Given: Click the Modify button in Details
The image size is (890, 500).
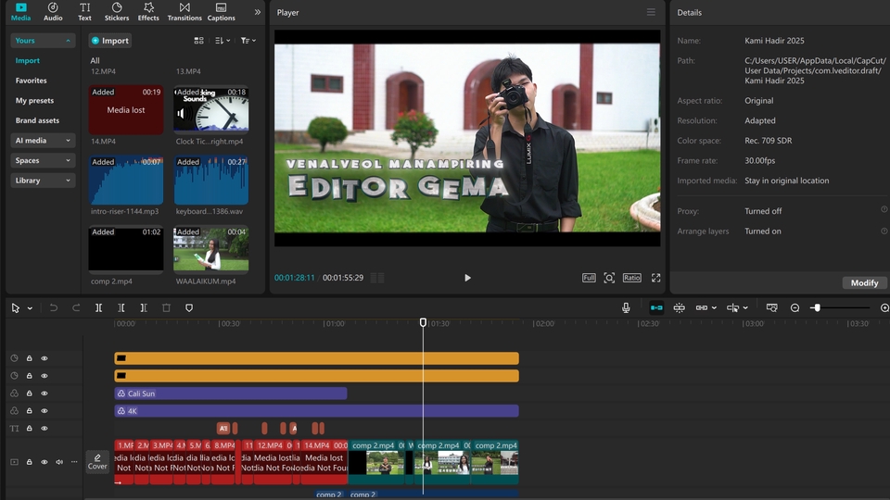Looking at the screenshot, I should 864,282.
